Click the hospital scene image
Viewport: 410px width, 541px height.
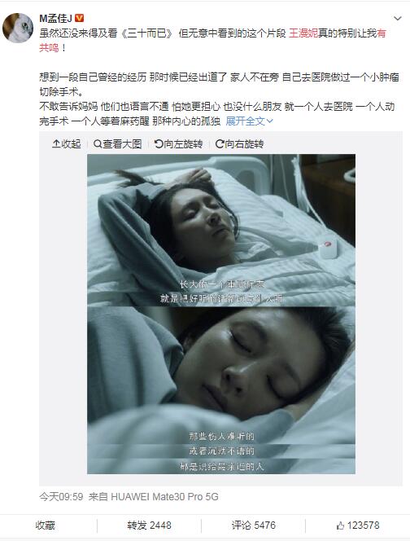point(221,314)
